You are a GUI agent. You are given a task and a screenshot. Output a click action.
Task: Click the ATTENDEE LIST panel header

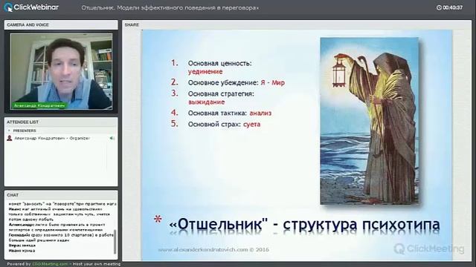point(61,122)
